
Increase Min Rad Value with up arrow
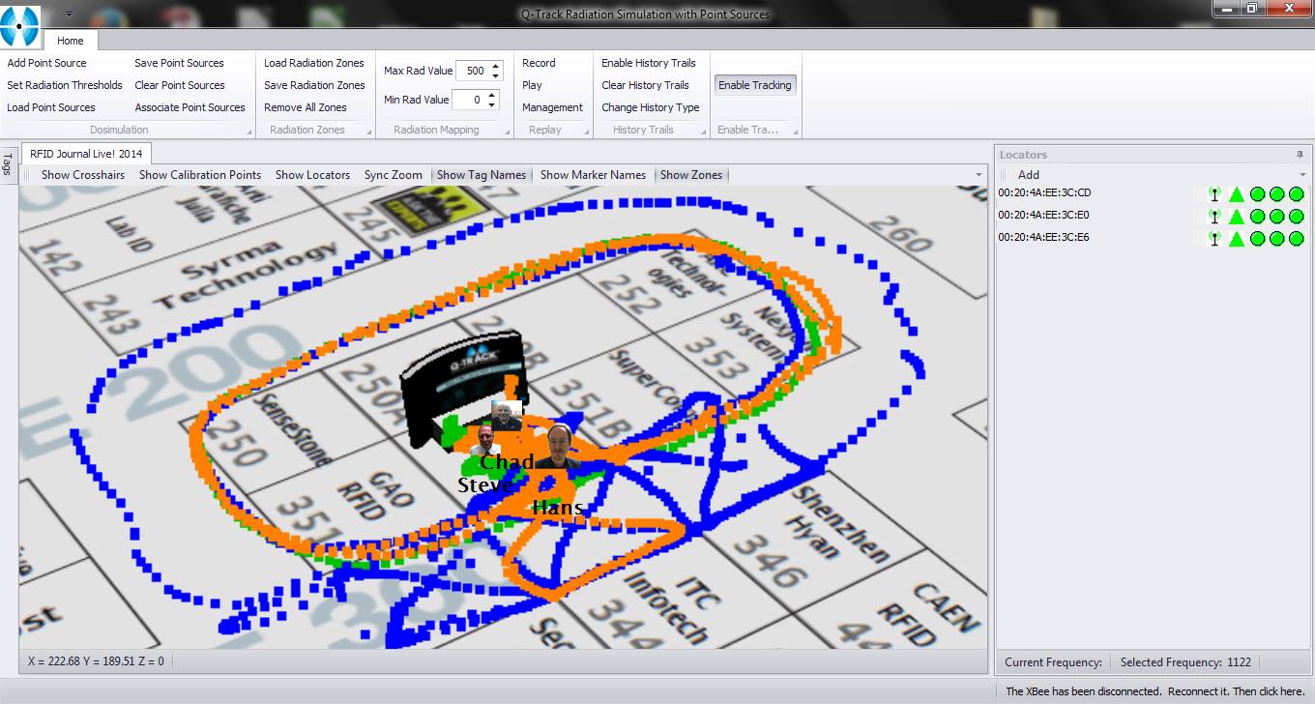pos(492,95)
